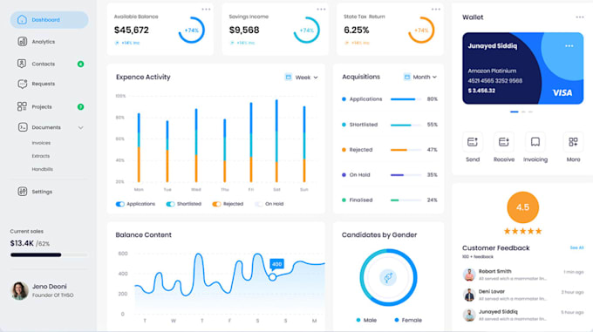Click the Settings sliders icon
Image resolution: width=593 pixels, height=332 pixels.
(x=23, y=192)
